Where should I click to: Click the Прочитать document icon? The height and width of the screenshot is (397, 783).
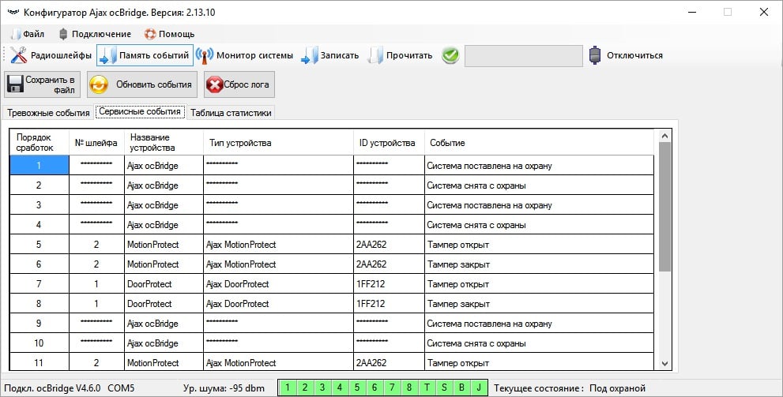pos(375,55)
